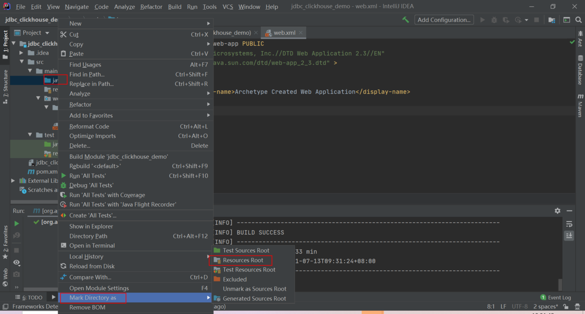Screen dimensions: 585x314
Task: Click the 8:1 cursor position indicator
Action: (491, 307)
